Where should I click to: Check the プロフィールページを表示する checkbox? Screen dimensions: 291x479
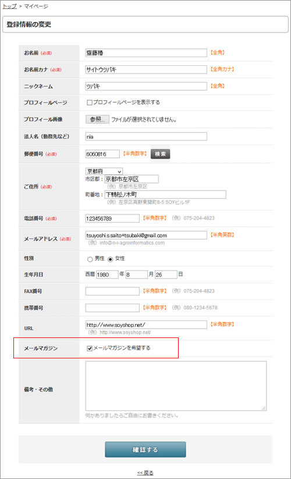click(x=90, y=103)
